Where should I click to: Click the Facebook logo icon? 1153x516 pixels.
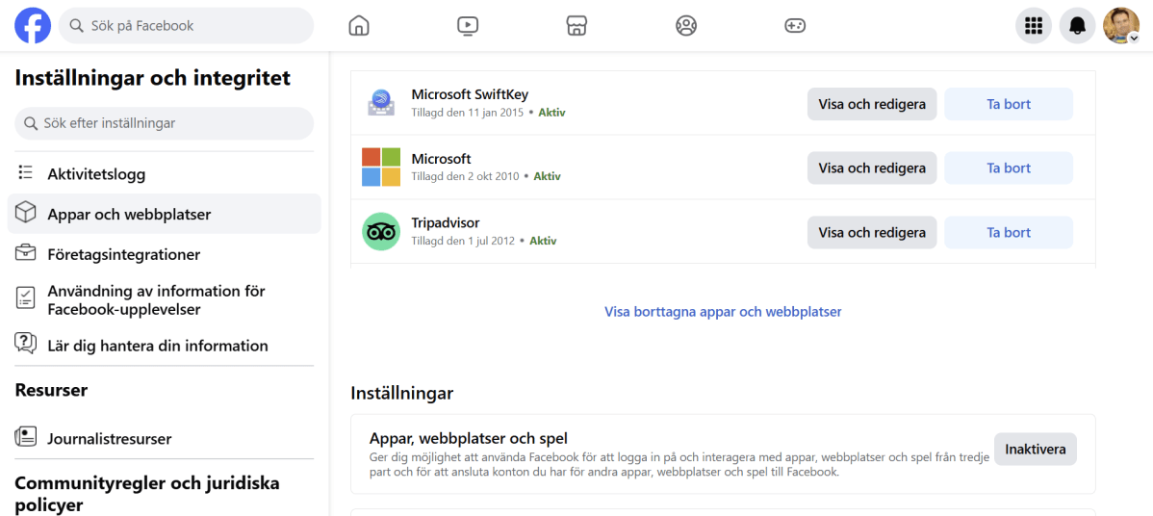coord(33,26)
